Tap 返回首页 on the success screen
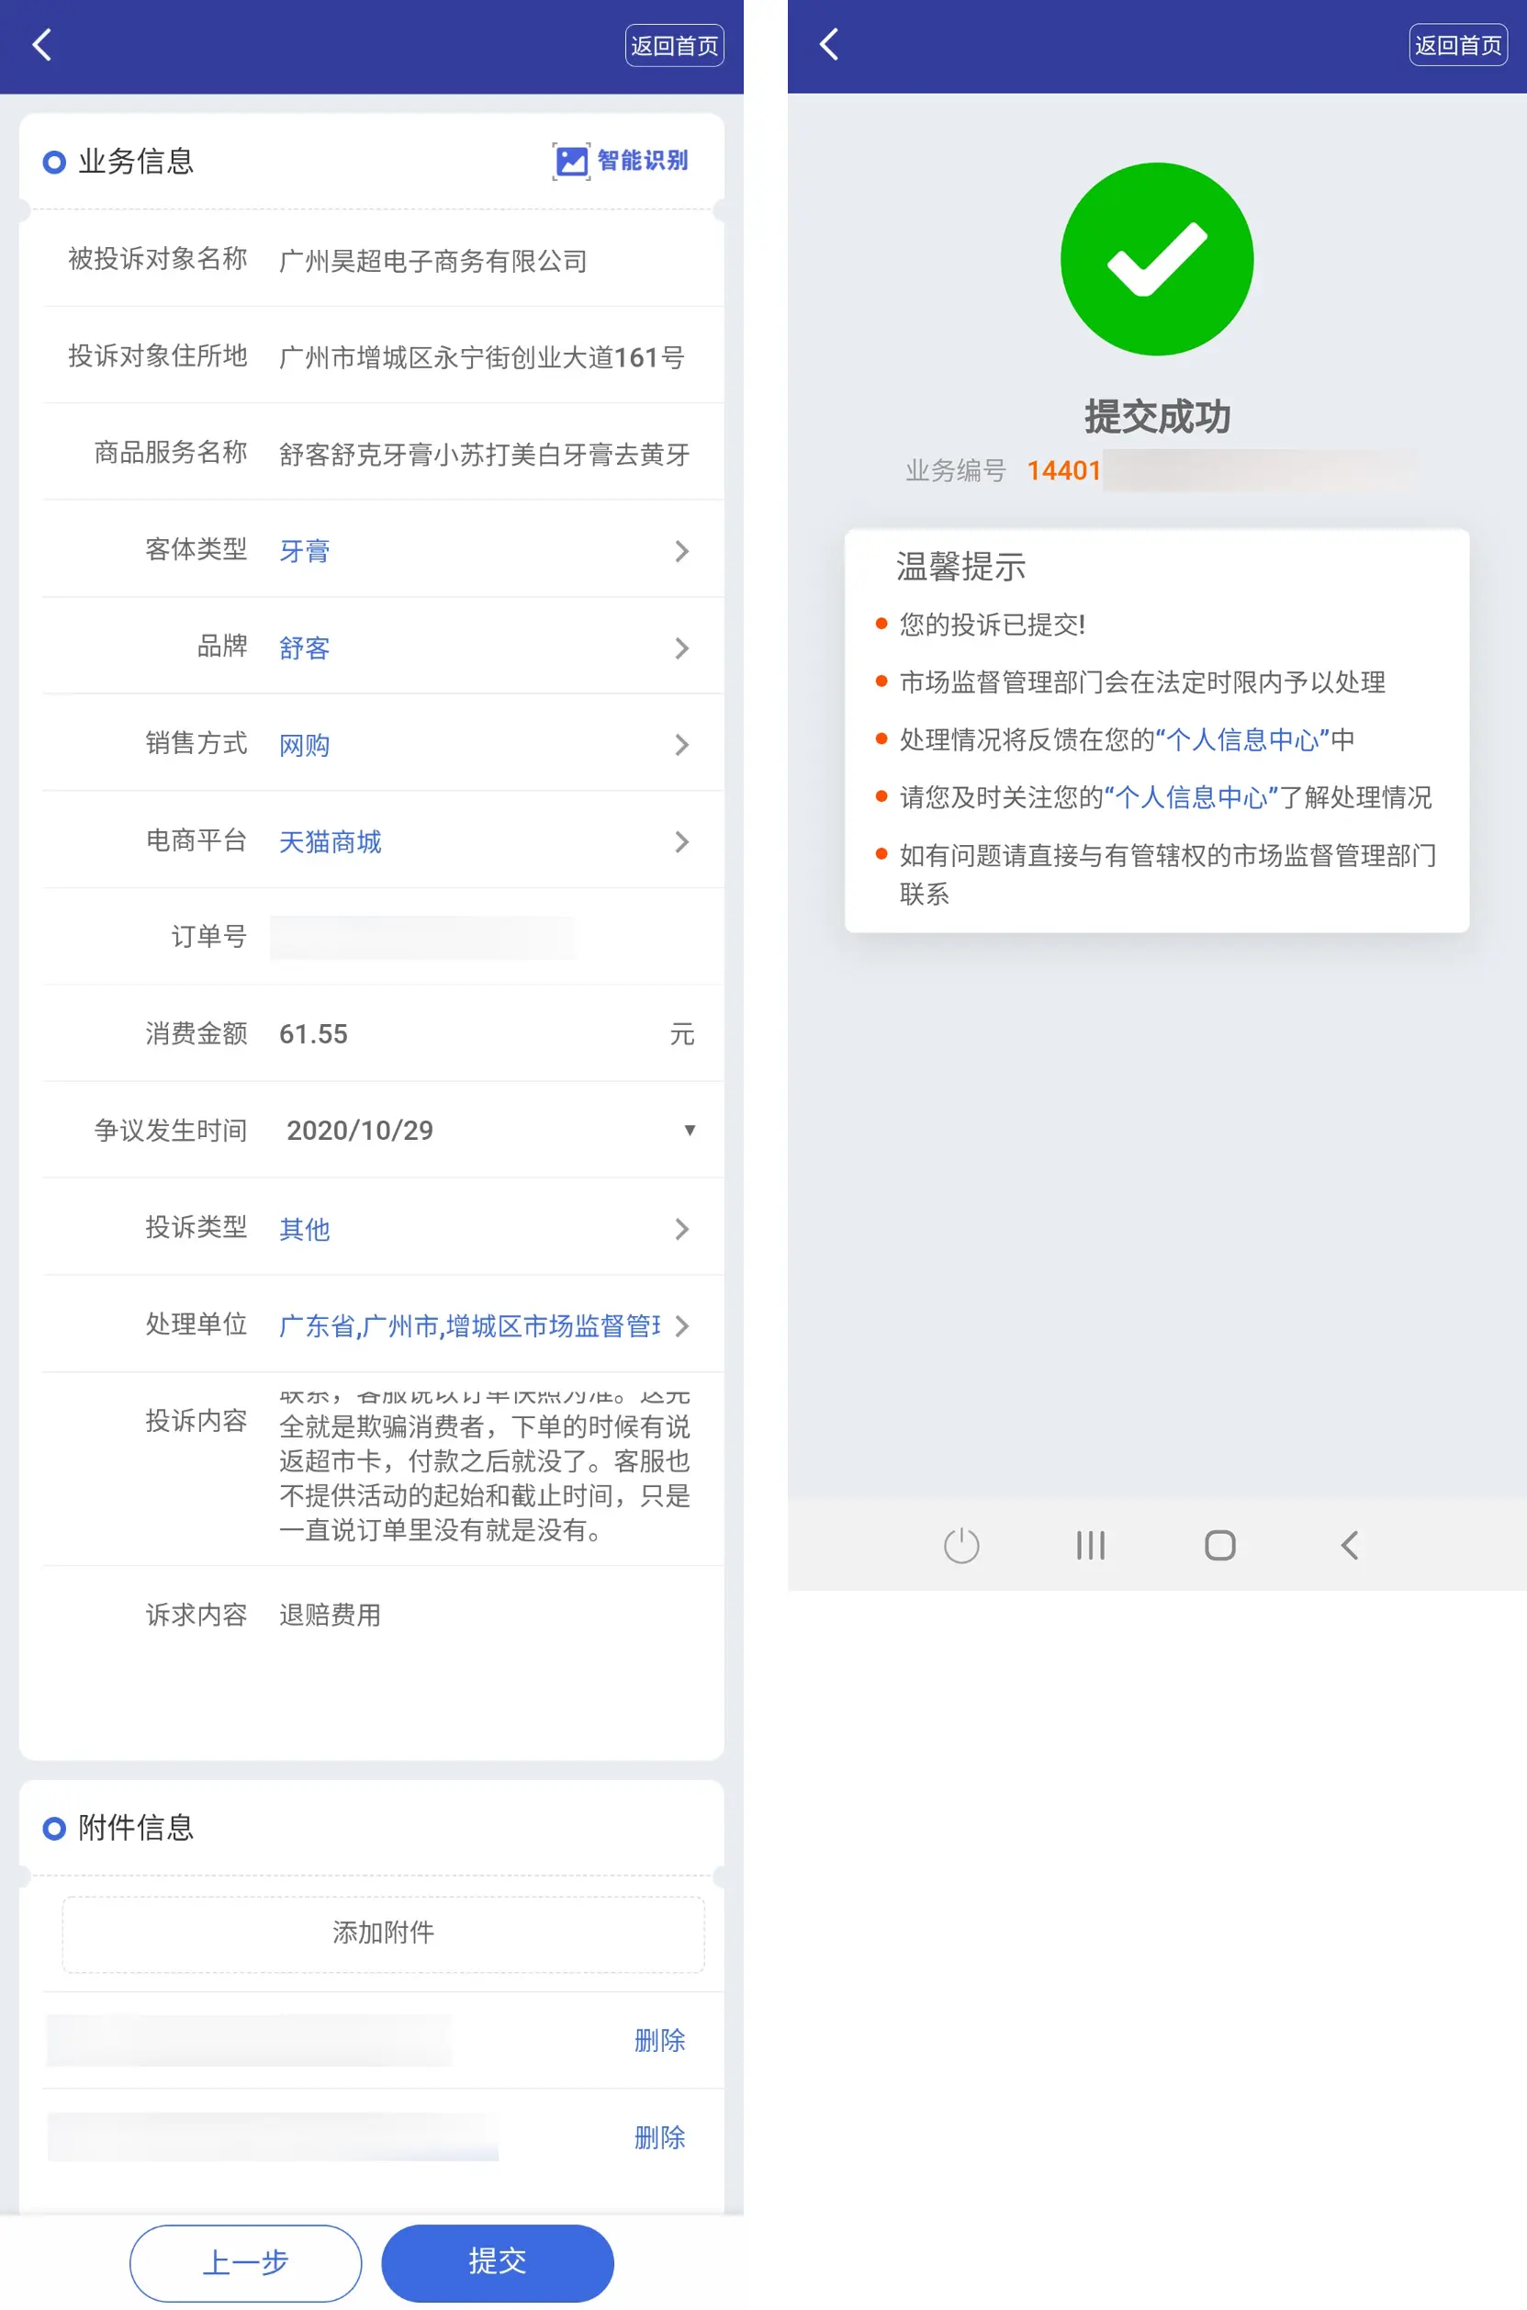1527x2310 pixels. [x=1458, y=45]
